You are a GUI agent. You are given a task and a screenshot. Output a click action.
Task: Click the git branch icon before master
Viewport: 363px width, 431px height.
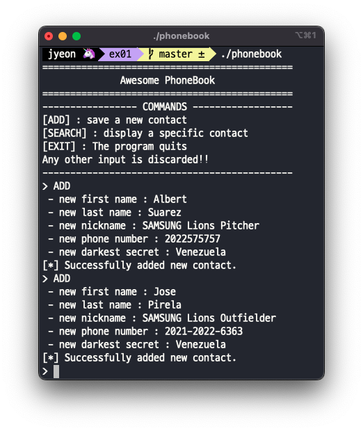click(151, 54)
